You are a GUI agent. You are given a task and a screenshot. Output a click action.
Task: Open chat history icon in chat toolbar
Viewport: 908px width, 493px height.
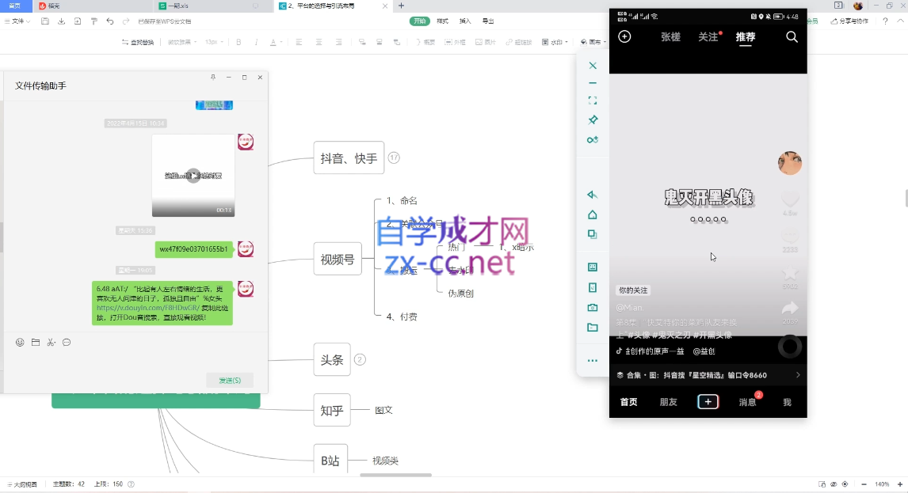click(67, 343)
